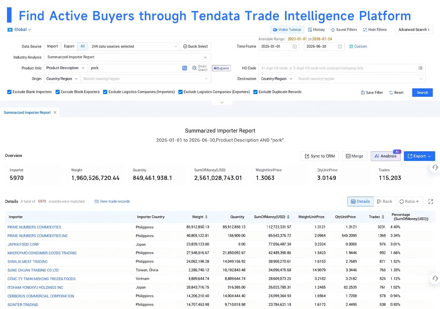Click the image search icon in product field
The image size is (440, 309).
pos(184,68)
